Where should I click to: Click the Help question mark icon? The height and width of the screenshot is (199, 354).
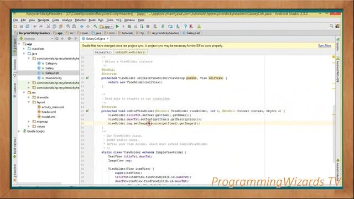click(x=185, y=27)
